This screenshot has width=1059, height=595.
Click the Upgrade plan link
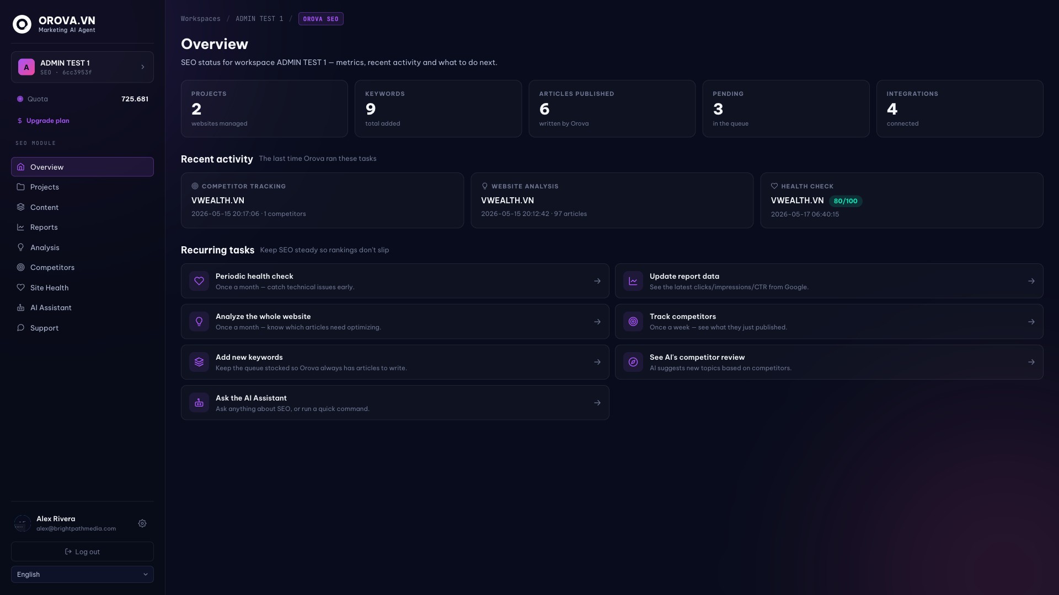point(43,121)
